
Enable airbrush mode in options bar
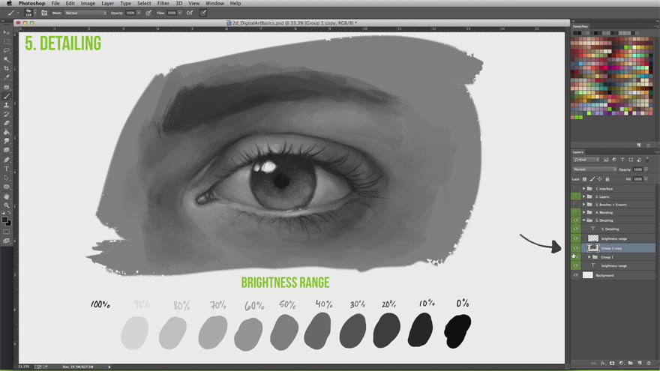tap(190, 13)
